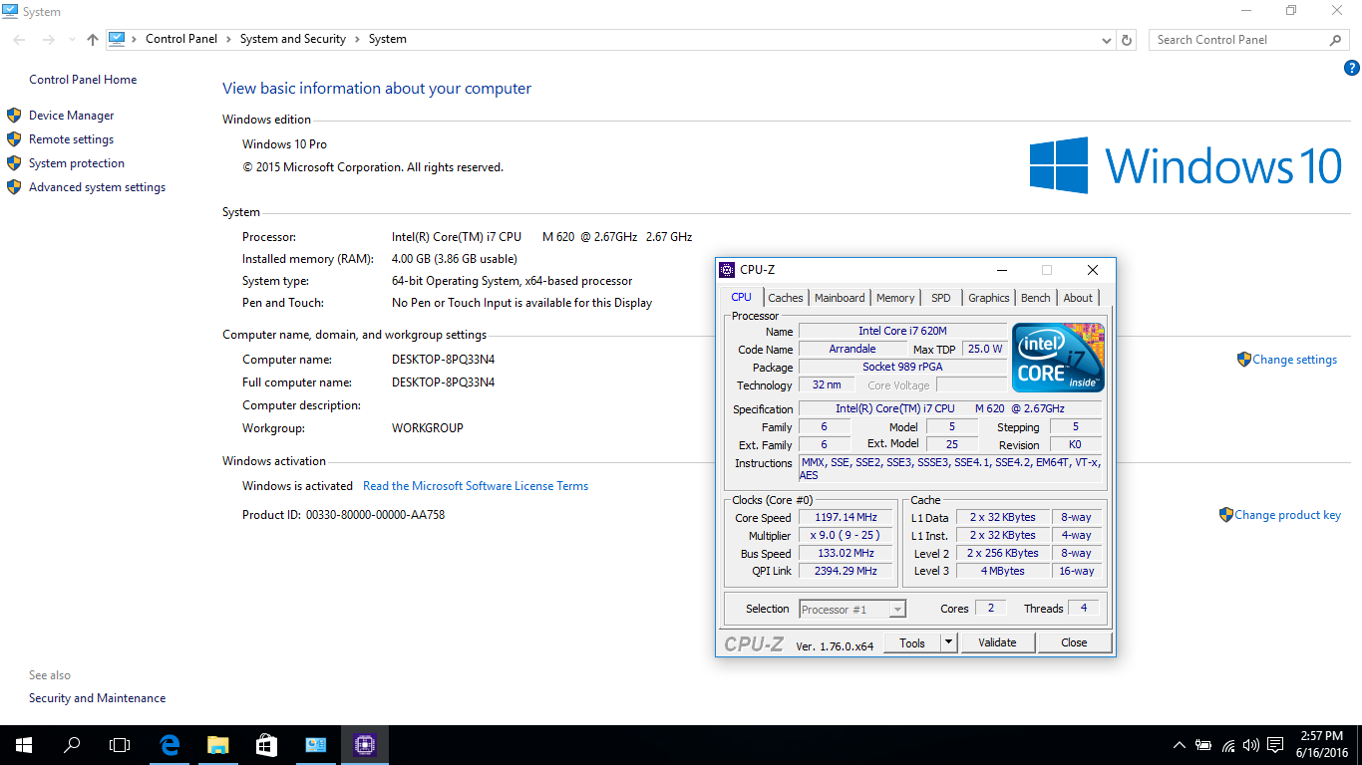
Task: Open File Explorer from the taskbar
Action: (217, 745)
